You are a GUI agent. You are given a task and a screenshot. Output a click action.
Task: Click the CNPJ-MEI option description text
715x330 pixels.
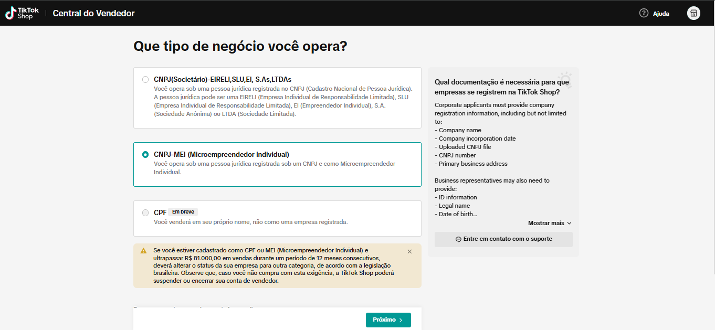click(x=274, y=167)
